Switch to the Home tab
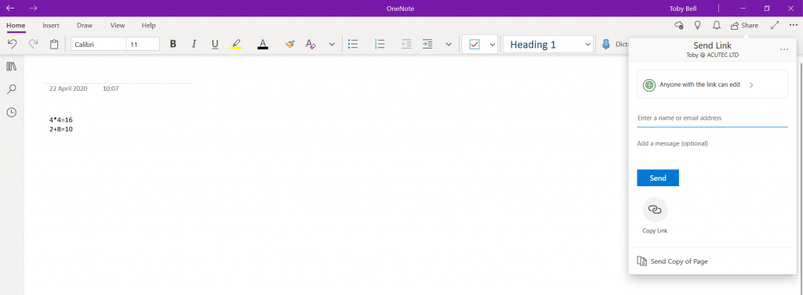 click(16, 26)
